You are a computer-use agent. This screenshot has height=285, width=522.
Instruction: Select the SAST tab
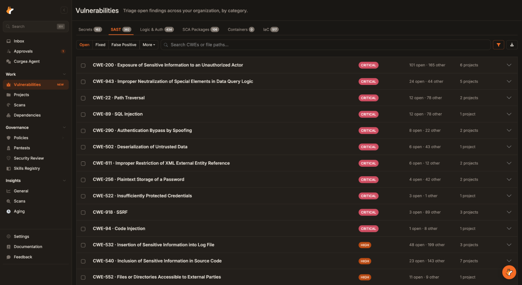pyautogui.click(x=121, y=29)
